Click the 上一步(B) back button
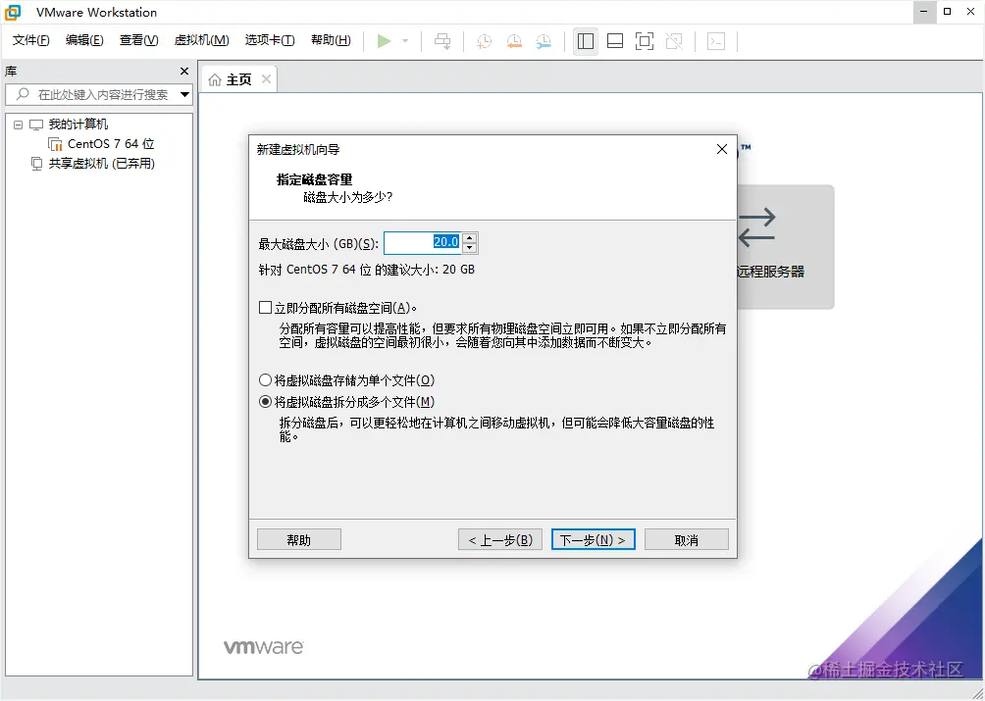 (x=500, y=539)
